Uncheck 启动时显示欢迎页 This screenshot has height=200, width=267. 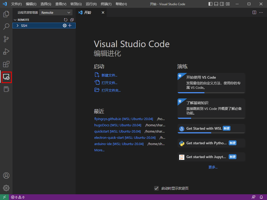(156, 188)
